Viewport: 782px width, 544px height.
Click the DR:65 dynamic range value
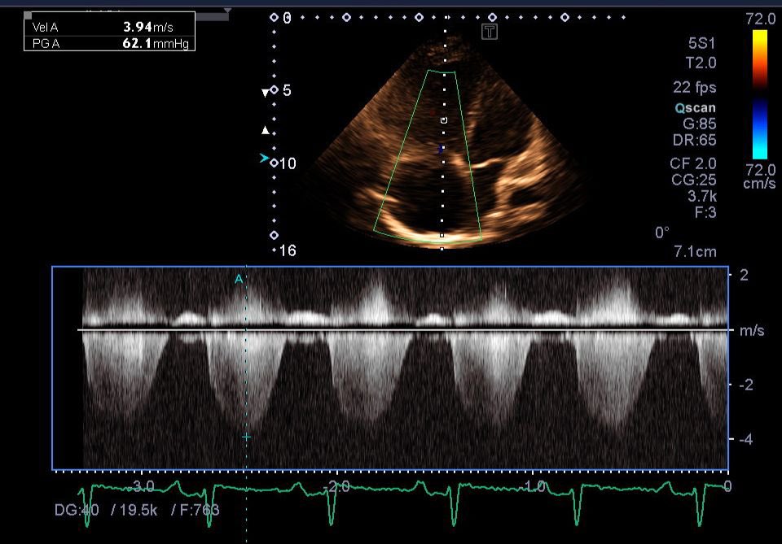(695, 140)
